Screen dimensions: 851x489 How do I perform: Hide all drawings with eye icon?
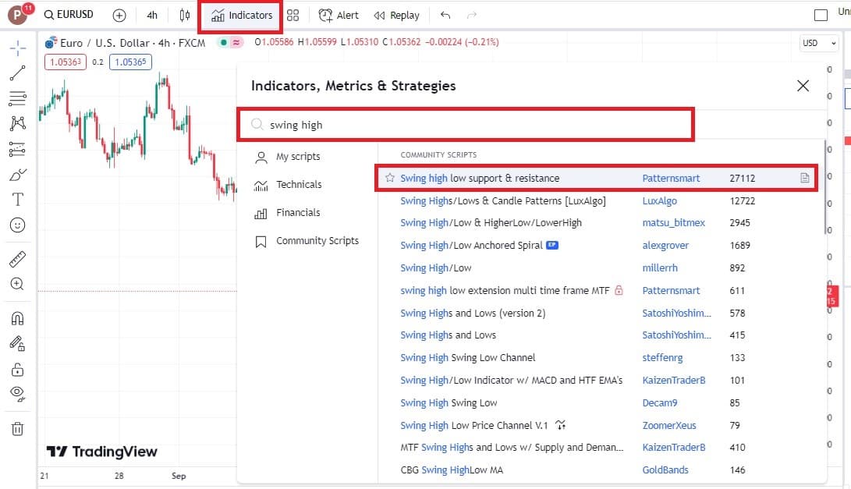(x=17, y=394)
